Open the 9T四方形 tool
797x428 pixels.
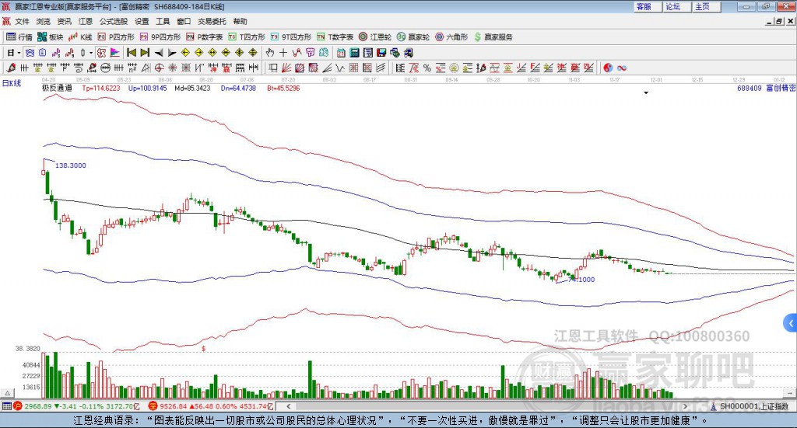[x=291, y=37]
